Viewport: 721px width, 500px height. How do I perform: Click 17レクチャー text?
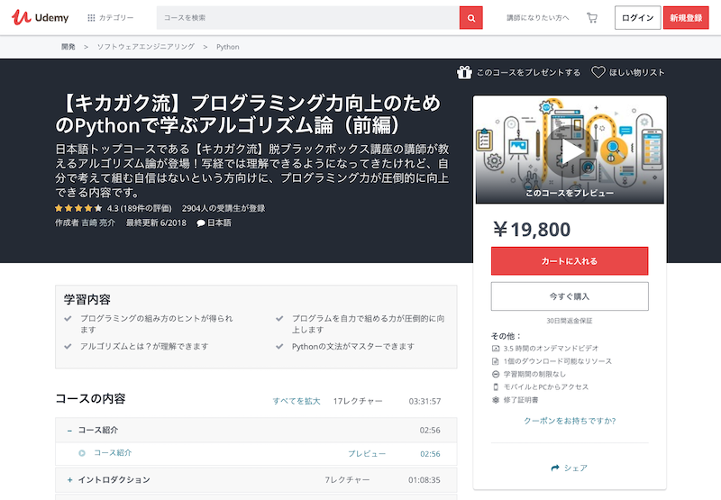358,401
